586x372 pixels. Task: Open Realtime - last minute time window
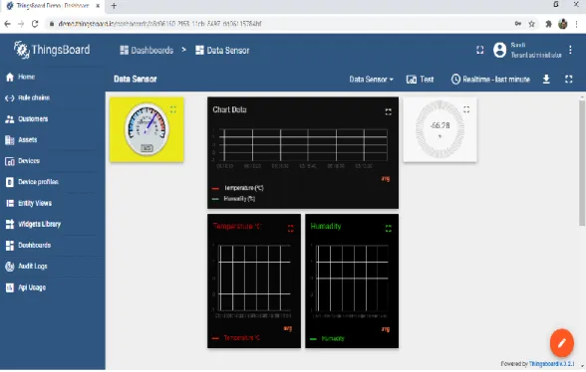coord(490,80)
